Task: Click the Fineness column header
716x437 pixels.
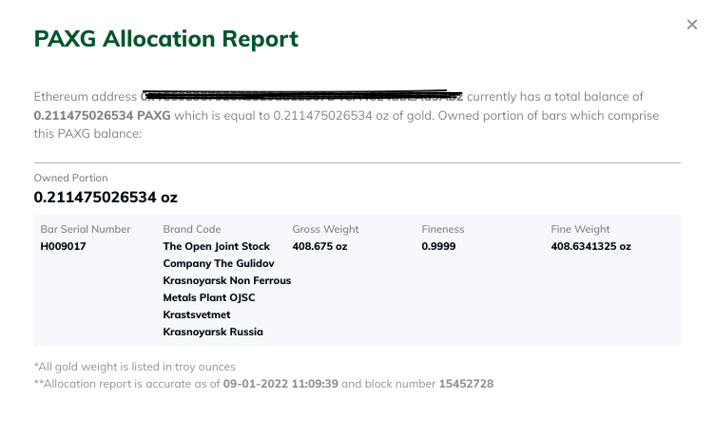Action: [x=443, y=229]
